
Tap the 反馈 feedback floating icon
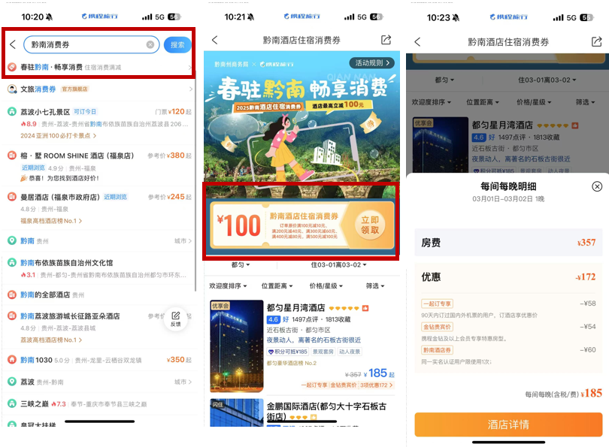pyautogui.click(x=175, y=319)
